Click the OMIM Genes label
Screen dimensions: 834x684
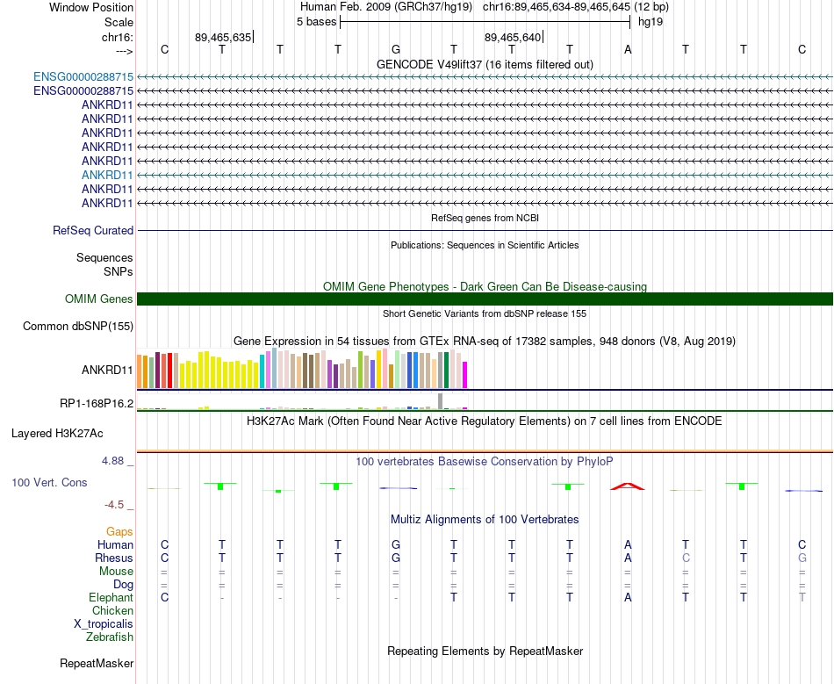99,299
